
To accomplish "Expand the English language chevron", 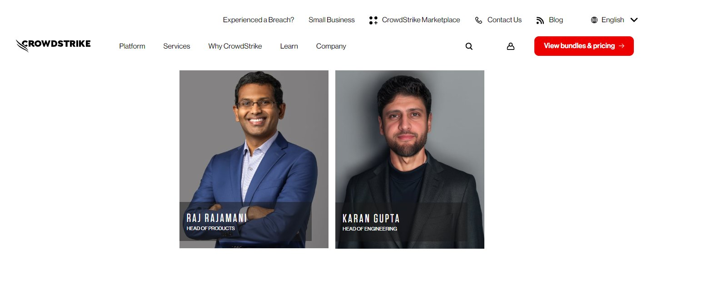I will [x=634, y=20].
